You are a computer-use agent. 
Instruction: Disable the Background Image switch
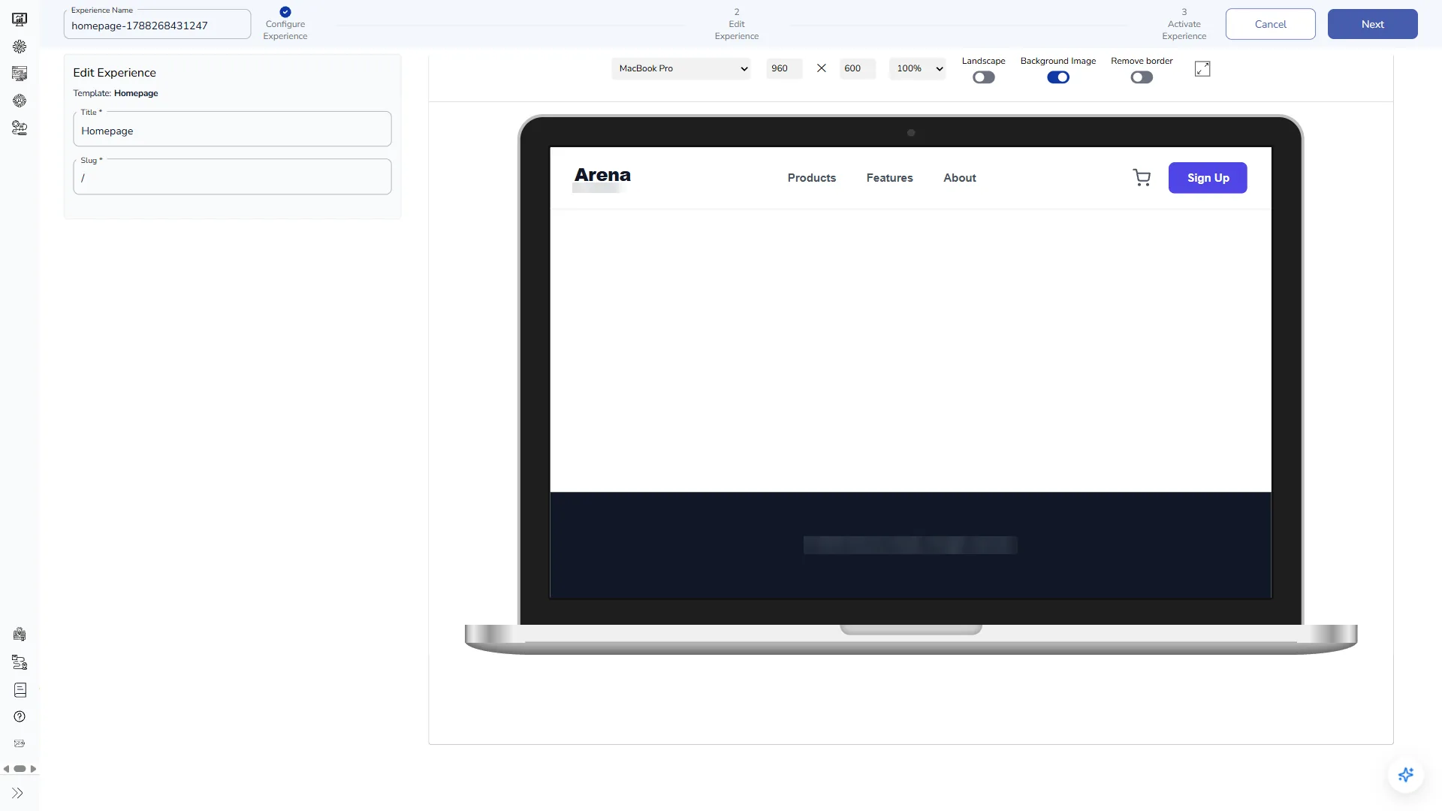(x=1058, y=77)
